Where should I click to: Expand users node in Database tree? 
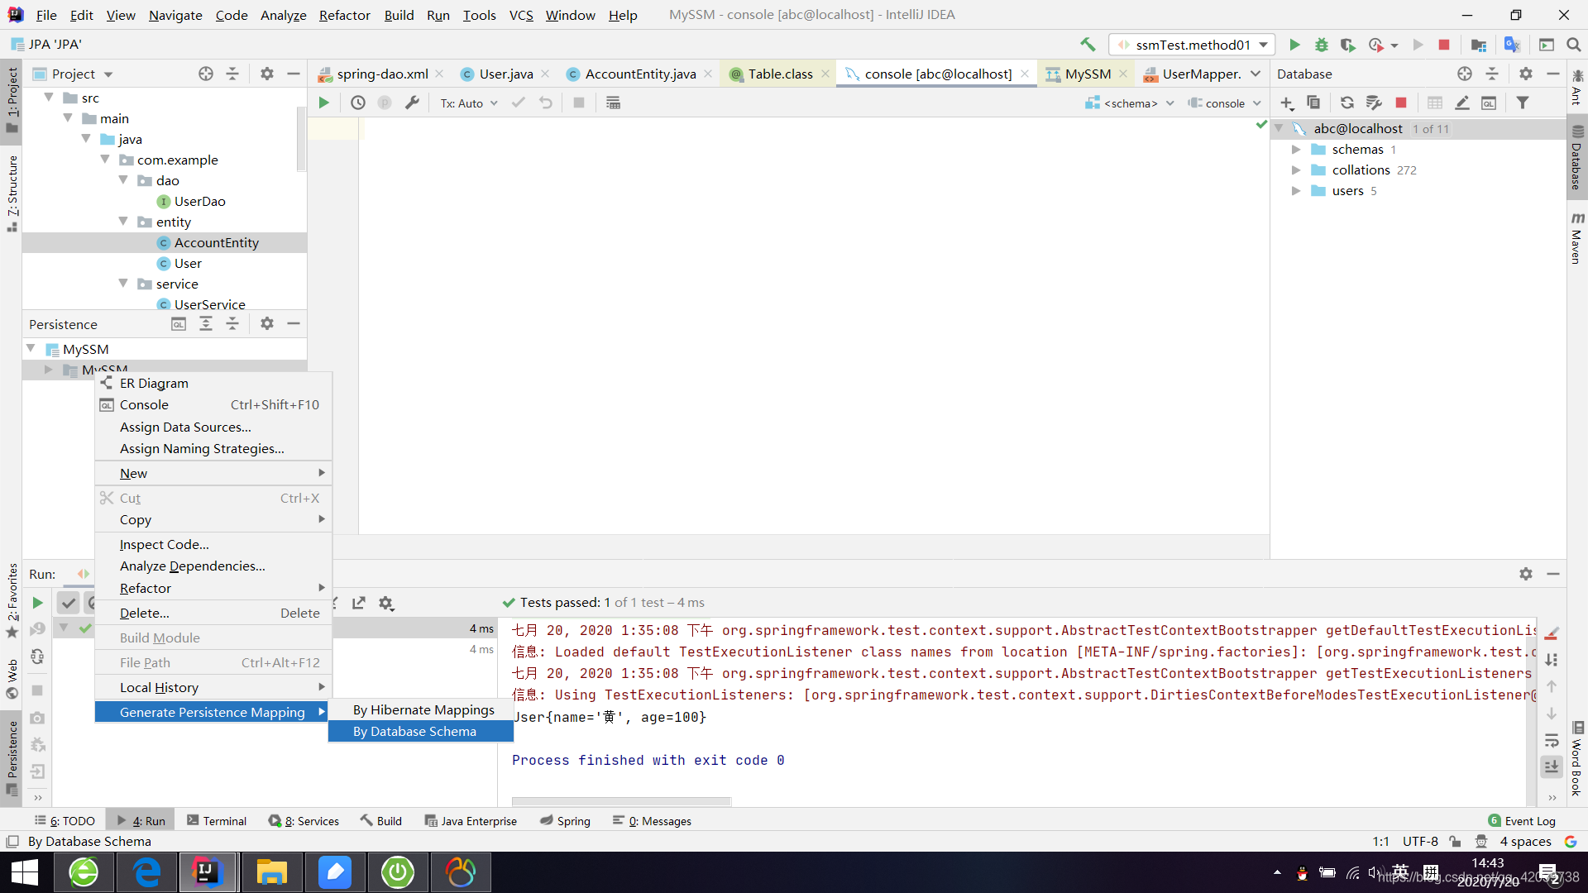[1296, 191]
